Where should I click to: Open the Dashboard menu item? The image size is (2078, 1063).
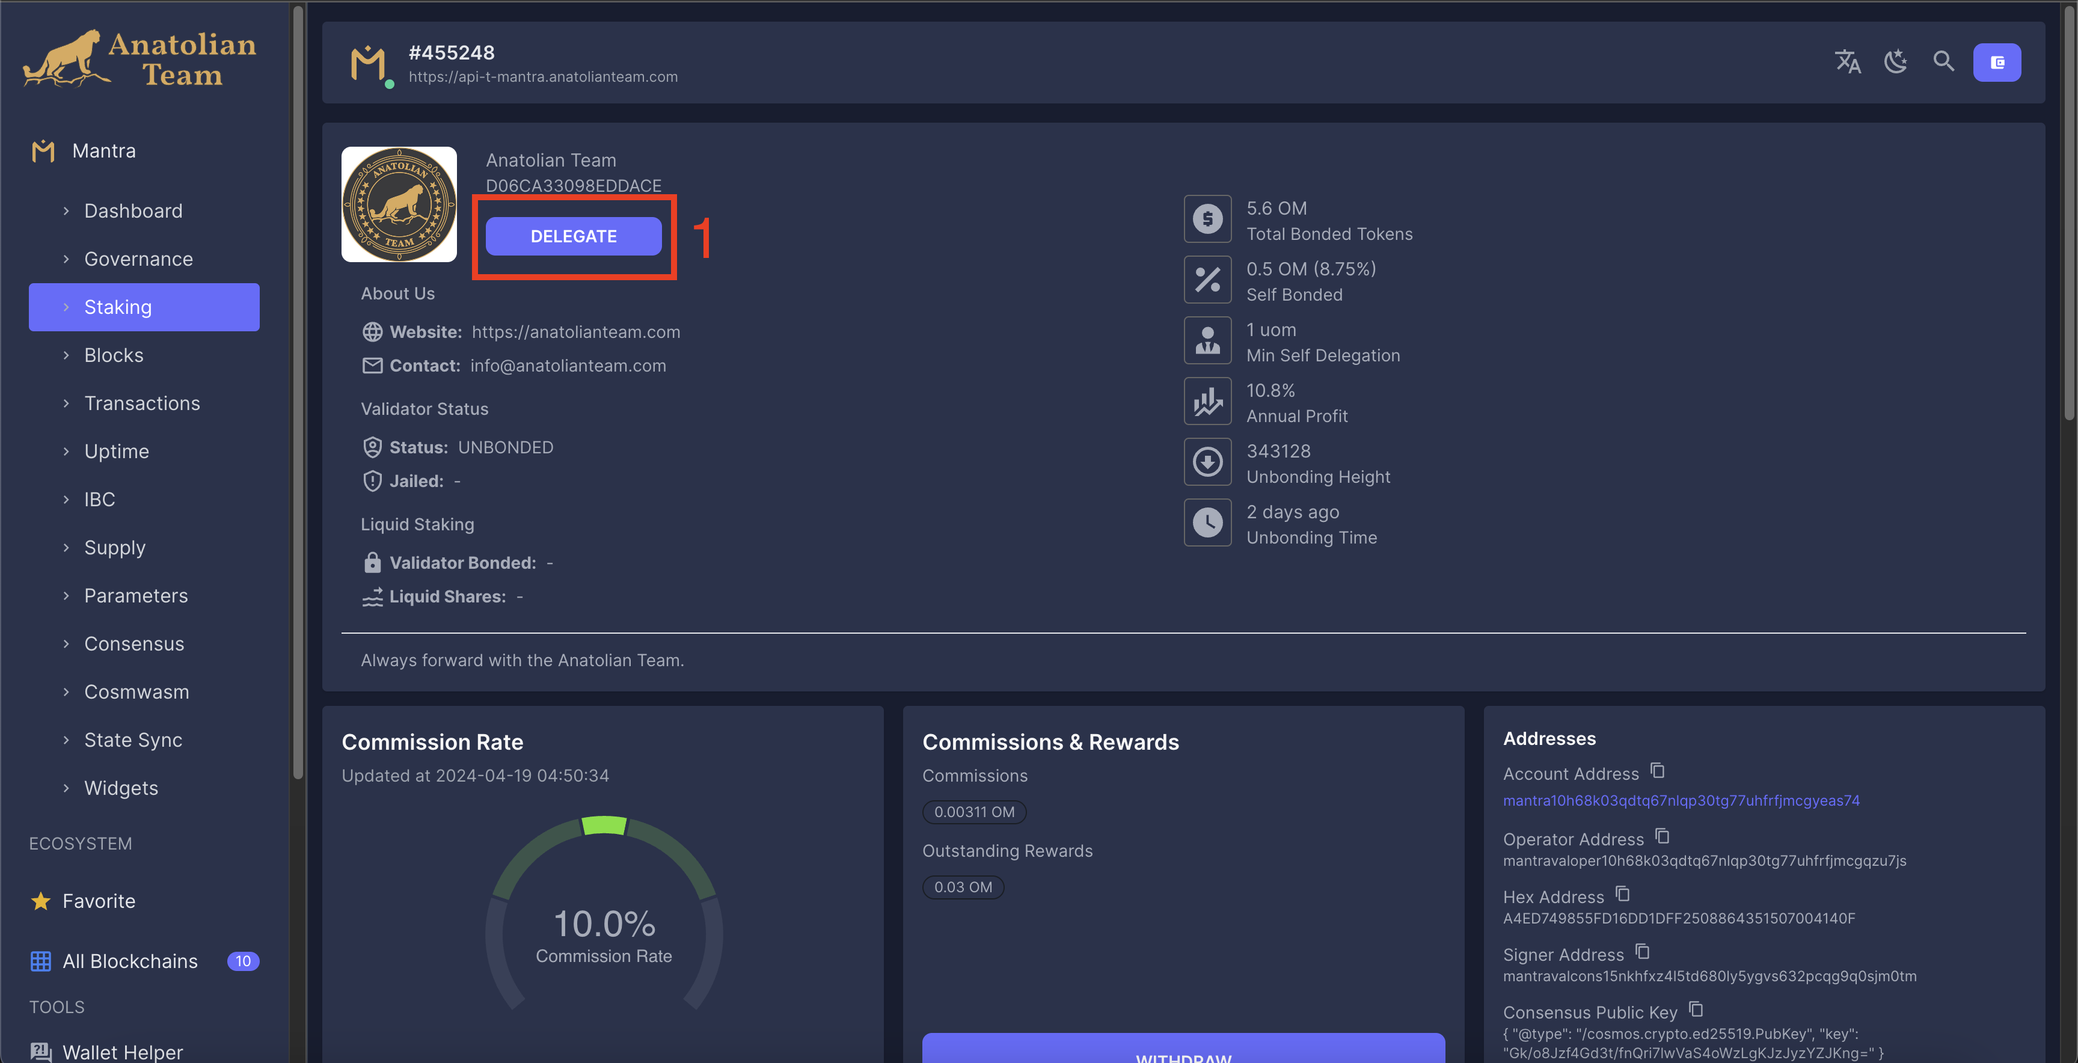(x=144, y=211)
